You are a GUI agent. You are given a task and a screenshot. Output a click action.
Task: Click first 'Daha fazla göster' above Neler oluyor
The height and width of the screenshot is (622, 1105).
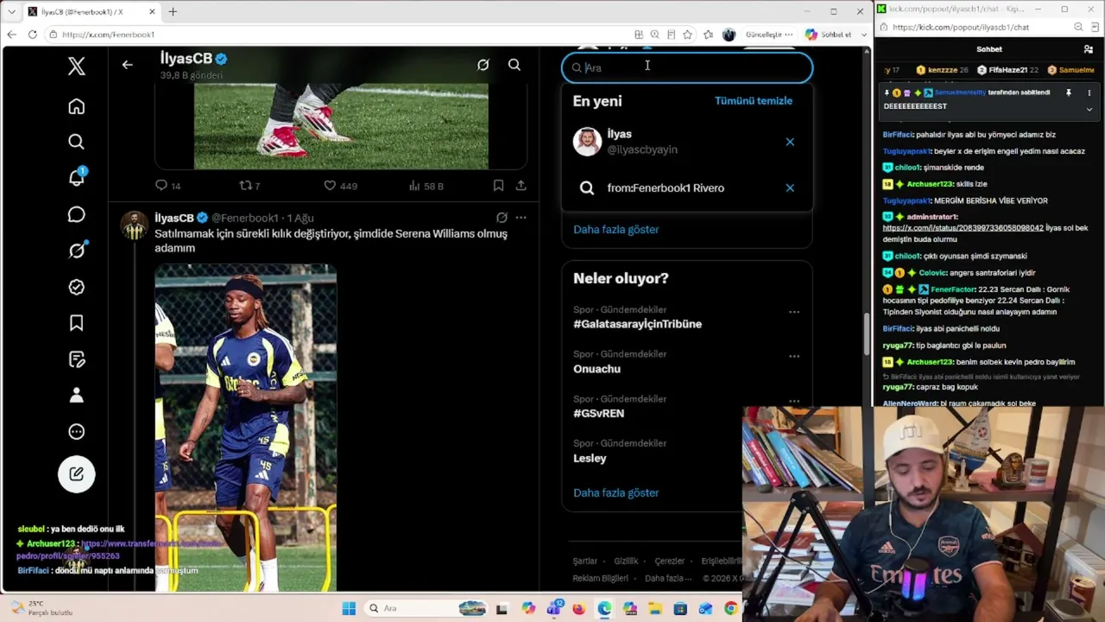[616, 230]
